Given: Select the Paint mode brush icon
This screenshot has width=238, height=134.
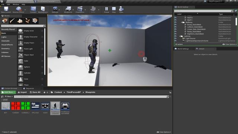Looking at the screenshot, I should [x=12, y=21].
